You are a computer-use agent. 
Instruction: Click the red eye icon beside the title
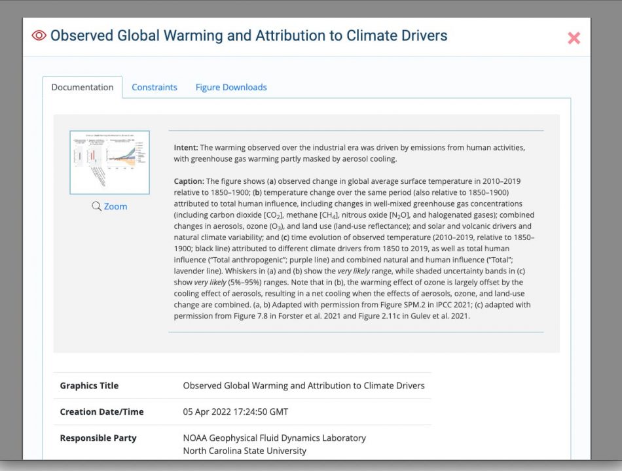39,36
